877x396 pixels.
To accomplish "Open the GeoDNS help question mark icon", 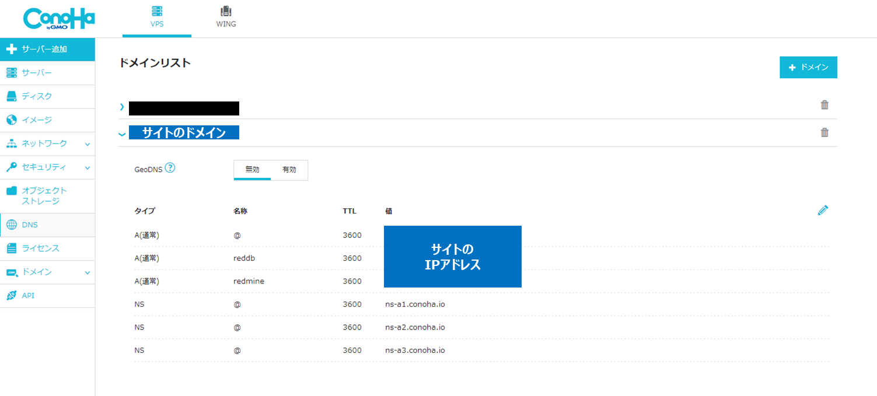I will pyautogui.click(x=170, y=168).
